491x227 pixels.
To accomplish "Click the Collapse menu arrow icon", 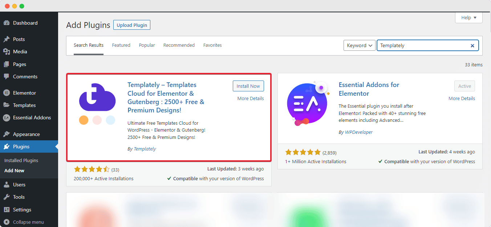I will (7, 222).
